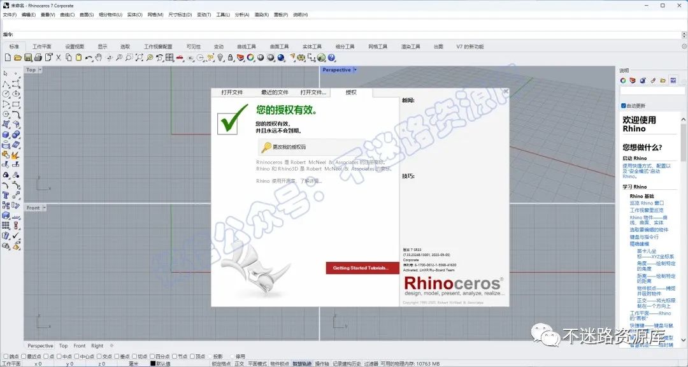Screen dimensions: 688x367
Task: Click the Copy icon in the toolbar
Action: [68, 57]
